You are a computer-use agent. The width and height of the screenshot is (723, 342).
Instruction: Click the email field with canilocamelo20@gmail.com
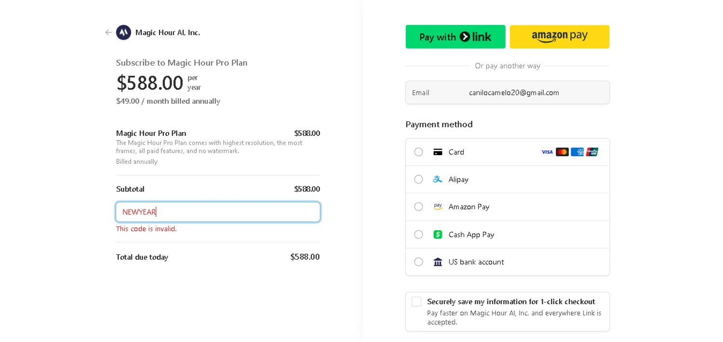pyautogui.click(x=508, y=92)
